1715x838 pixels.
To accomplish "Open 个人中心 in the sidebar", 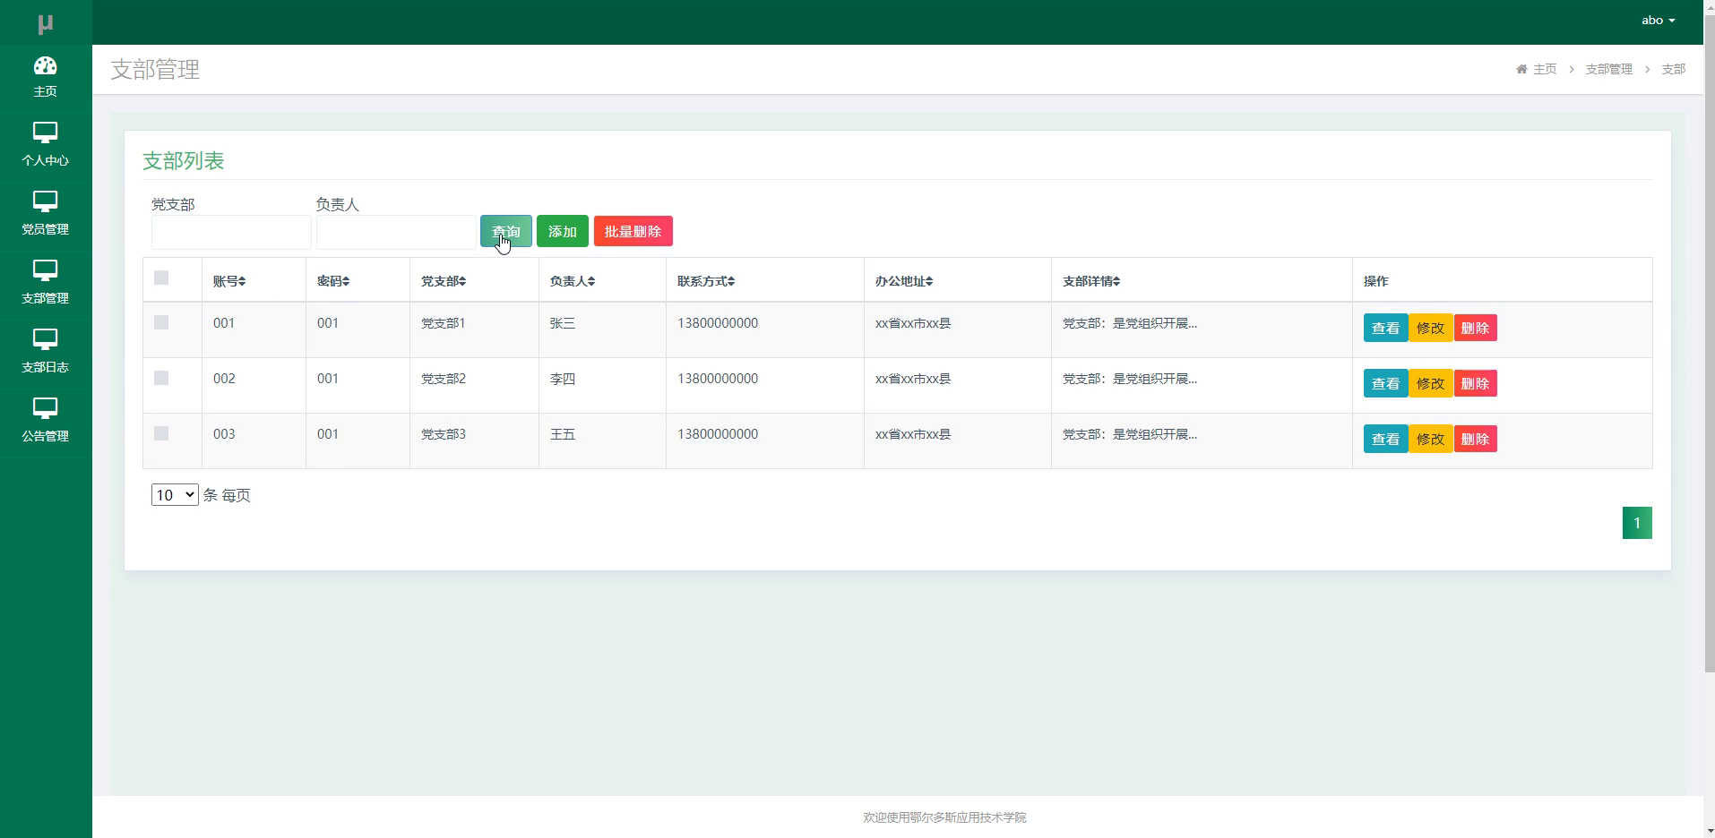I will 45,146.
